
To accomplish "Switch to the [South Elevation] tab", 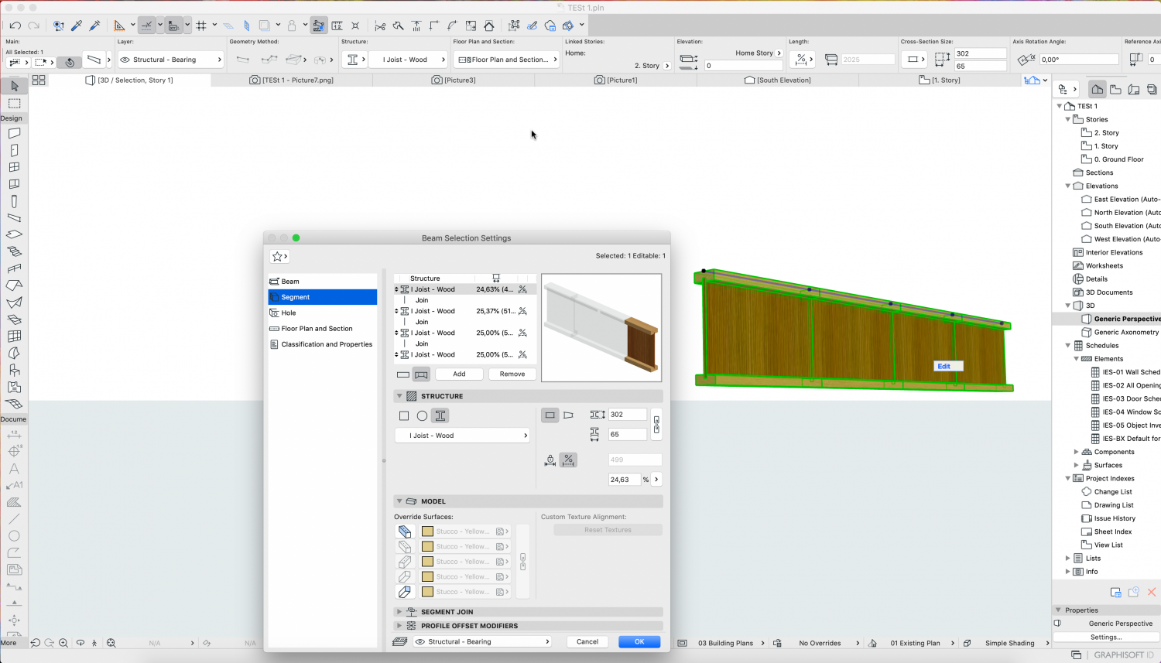I will point(778,80).
